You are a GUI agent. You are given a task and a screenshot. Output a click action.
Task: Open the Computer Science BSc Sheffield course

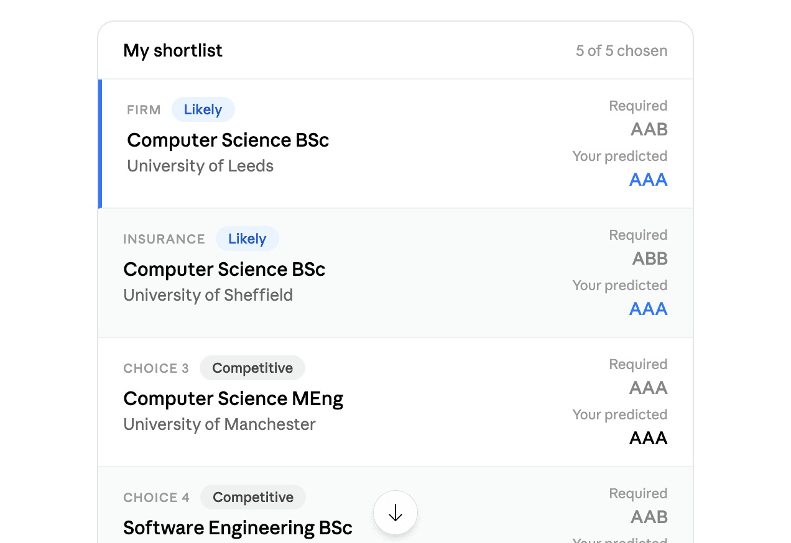pos(224,270)
